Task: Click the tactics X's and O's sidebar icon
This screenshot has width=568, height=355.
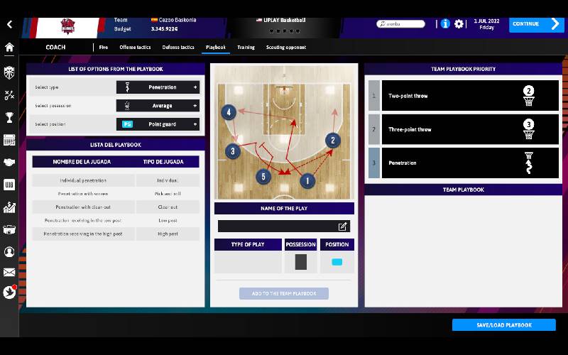Action: click(9, 94)
